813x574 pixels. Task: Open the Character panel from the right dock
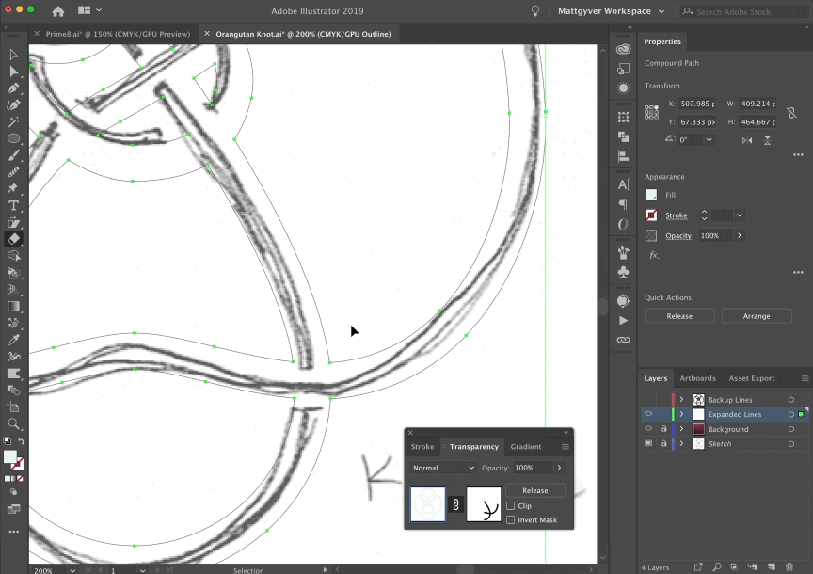[x=623, y=184]
